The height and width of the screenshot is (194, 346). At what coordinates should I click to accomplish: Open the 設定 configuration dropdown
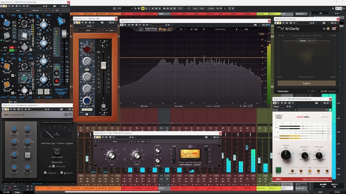tap(125, 8)
